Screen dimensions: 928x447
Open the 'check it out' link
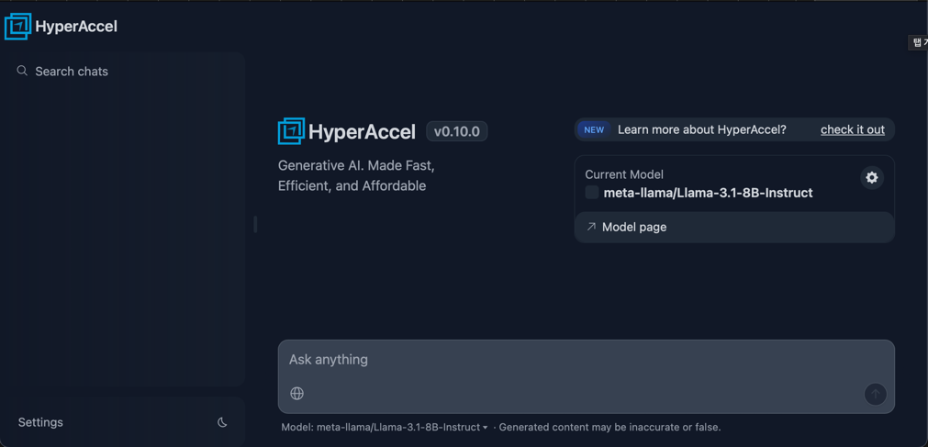coord(852,129)
